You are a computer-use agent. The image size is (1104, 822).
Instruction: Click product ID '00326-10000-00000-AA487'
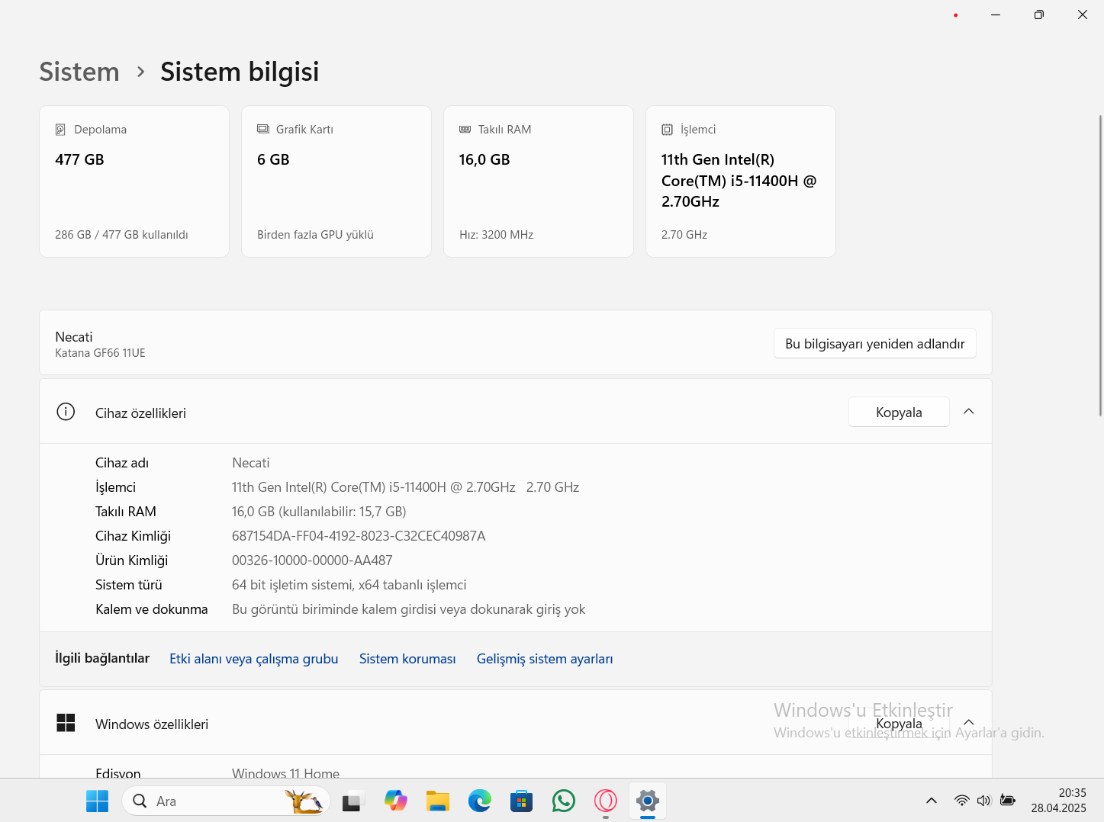click(x=312, y=560)
